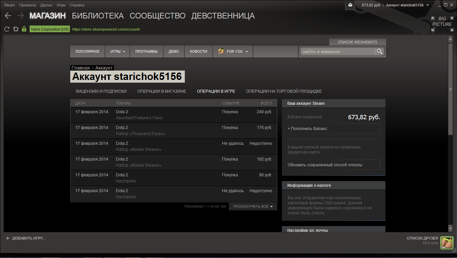This screenshot has width=457, height=258.
Task: Open the ЛИЦЕНЗИИ И ПОДПИСКИ tab
Action: [101, 91]
